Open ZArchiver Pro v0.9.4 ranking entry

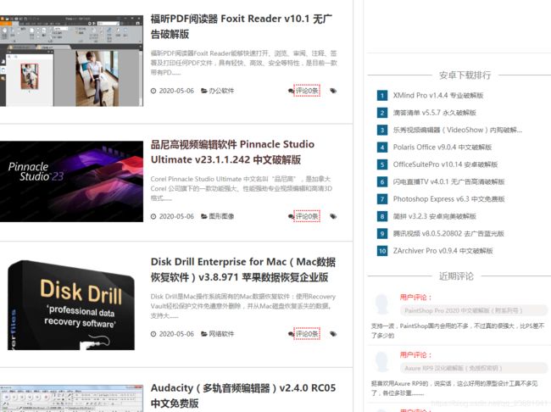coord(442,251)
